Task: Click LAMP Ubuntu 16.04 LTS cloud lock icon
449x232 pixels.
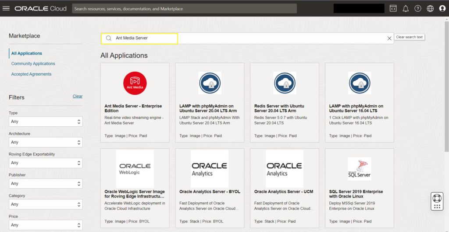Action: tap(360, 83)
